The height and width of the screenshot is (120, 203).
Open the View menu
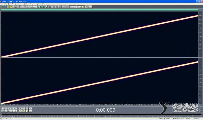(10, 4)
